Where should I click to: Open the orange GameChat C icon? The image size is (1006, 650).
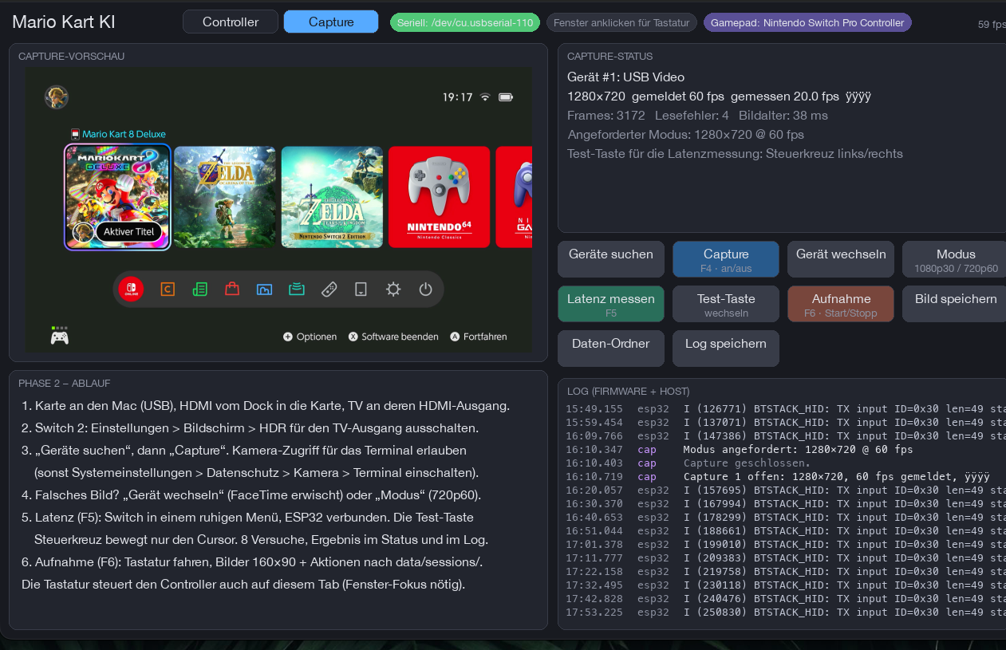coord(168,290)
